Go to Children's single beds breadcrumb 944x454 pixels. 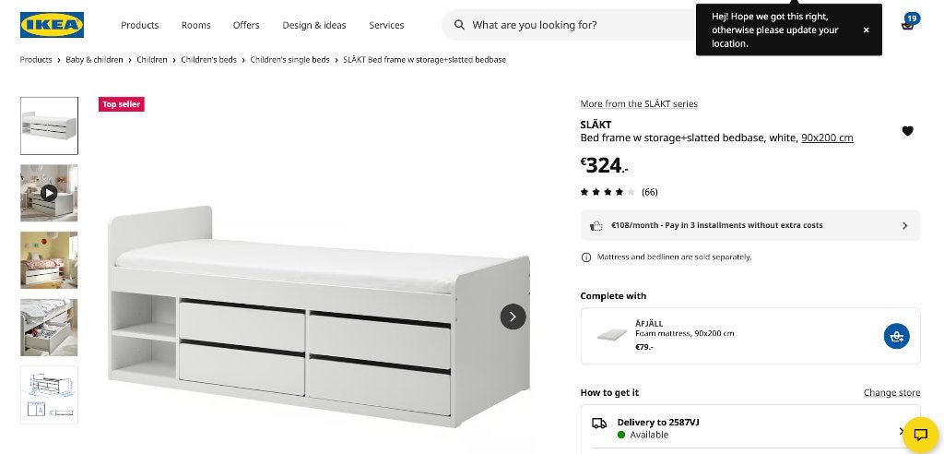(289, 60)
